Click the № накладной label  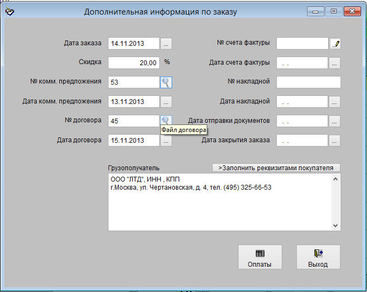pos(249,81)
